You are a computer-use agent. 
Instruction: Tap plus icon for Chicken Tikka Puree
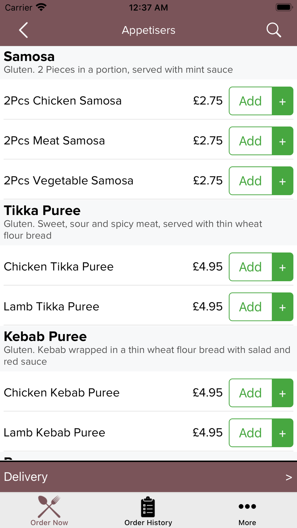(x=282, y=267)
